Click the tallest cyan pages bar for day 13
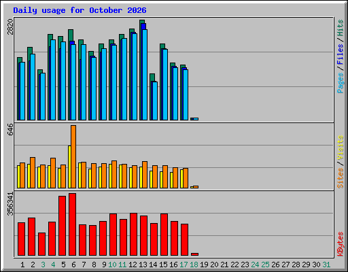 (145, 75)
